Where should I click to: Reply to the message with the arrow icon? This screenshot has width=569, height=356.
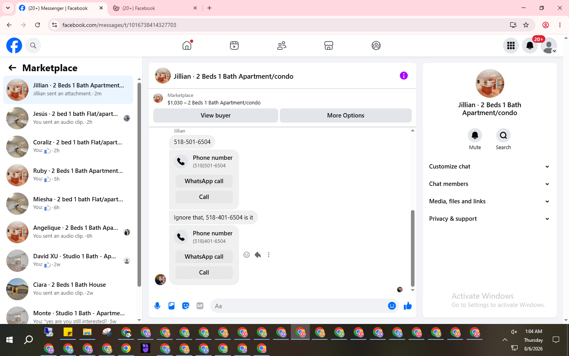(x=258, y=255)
